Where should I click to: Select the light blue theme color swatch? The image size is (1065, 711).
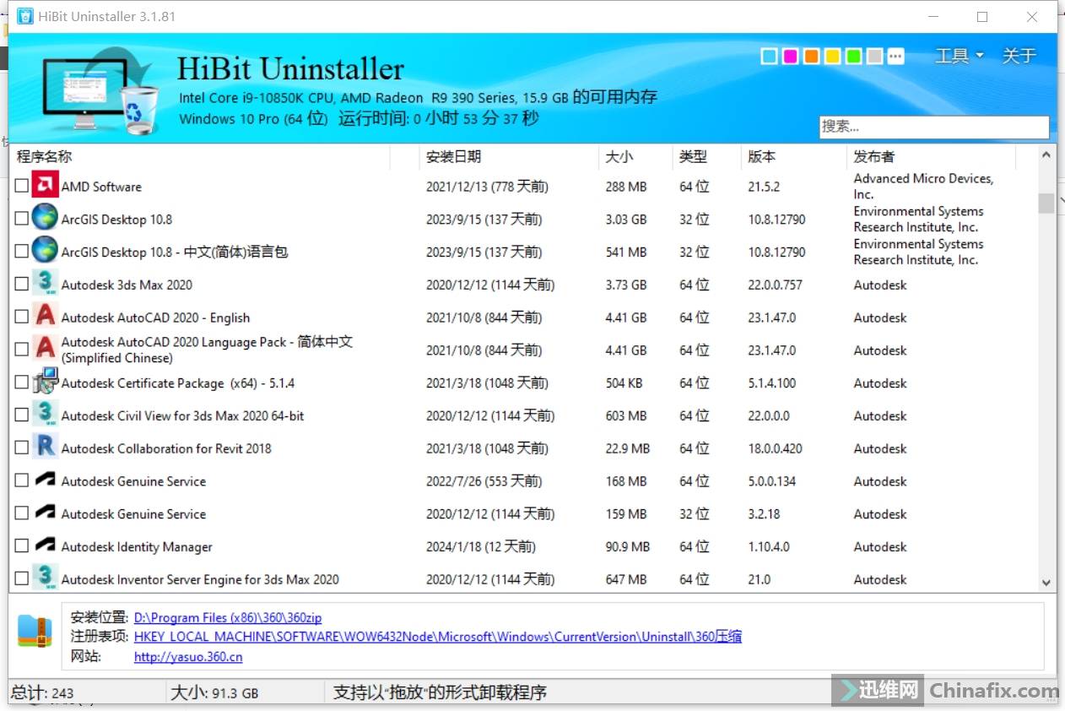tap(769, 57)
